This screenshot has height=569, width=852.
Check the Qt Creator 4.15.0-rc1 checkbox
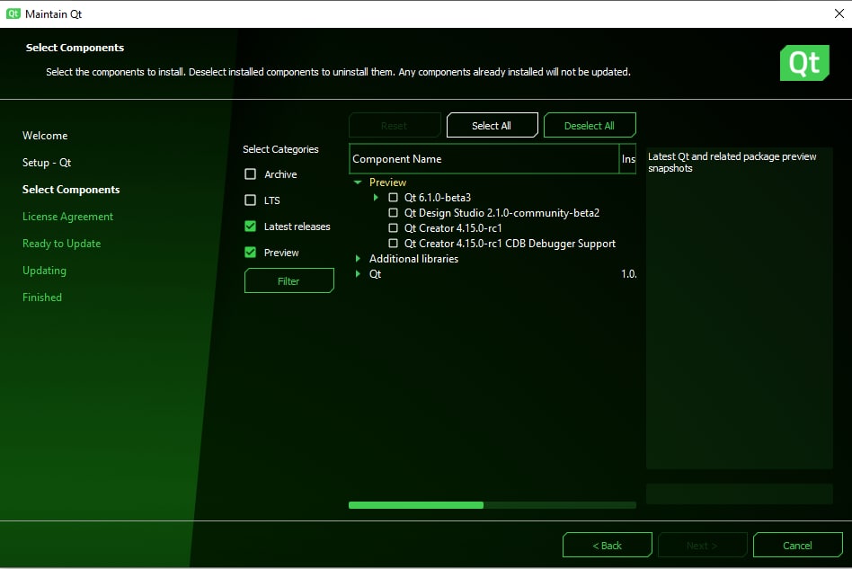coord(393,227)
